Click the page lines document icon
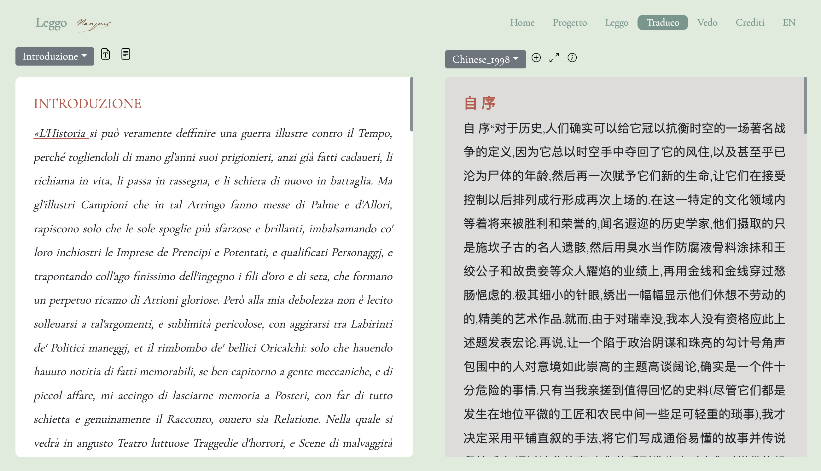The width and height of the screenshot is (821, 471). [126, 54]
